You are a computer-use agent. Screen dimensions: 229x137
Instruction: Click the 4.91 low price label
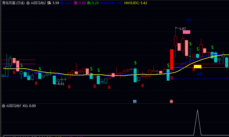click(x=61, y=84)
